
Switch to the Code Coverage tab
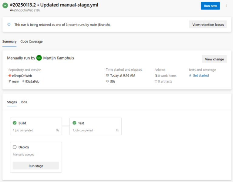pos(32,41)
